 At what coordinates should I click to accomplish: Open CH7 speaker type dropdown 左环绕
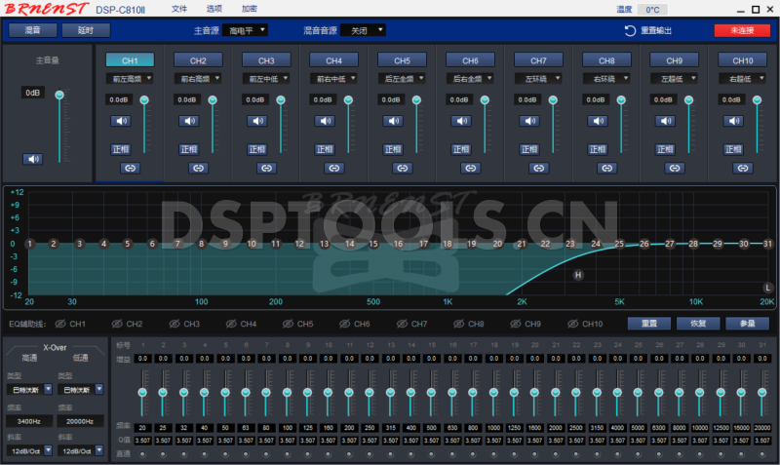(538, 79)
